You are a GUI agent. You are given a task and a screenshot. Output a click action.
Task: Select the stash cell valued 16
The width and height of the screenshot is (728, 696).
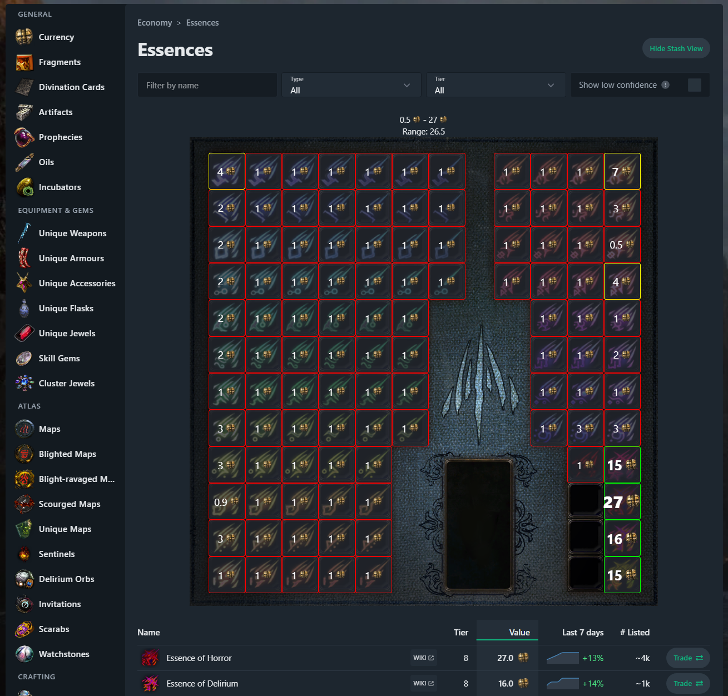(622, 538)
